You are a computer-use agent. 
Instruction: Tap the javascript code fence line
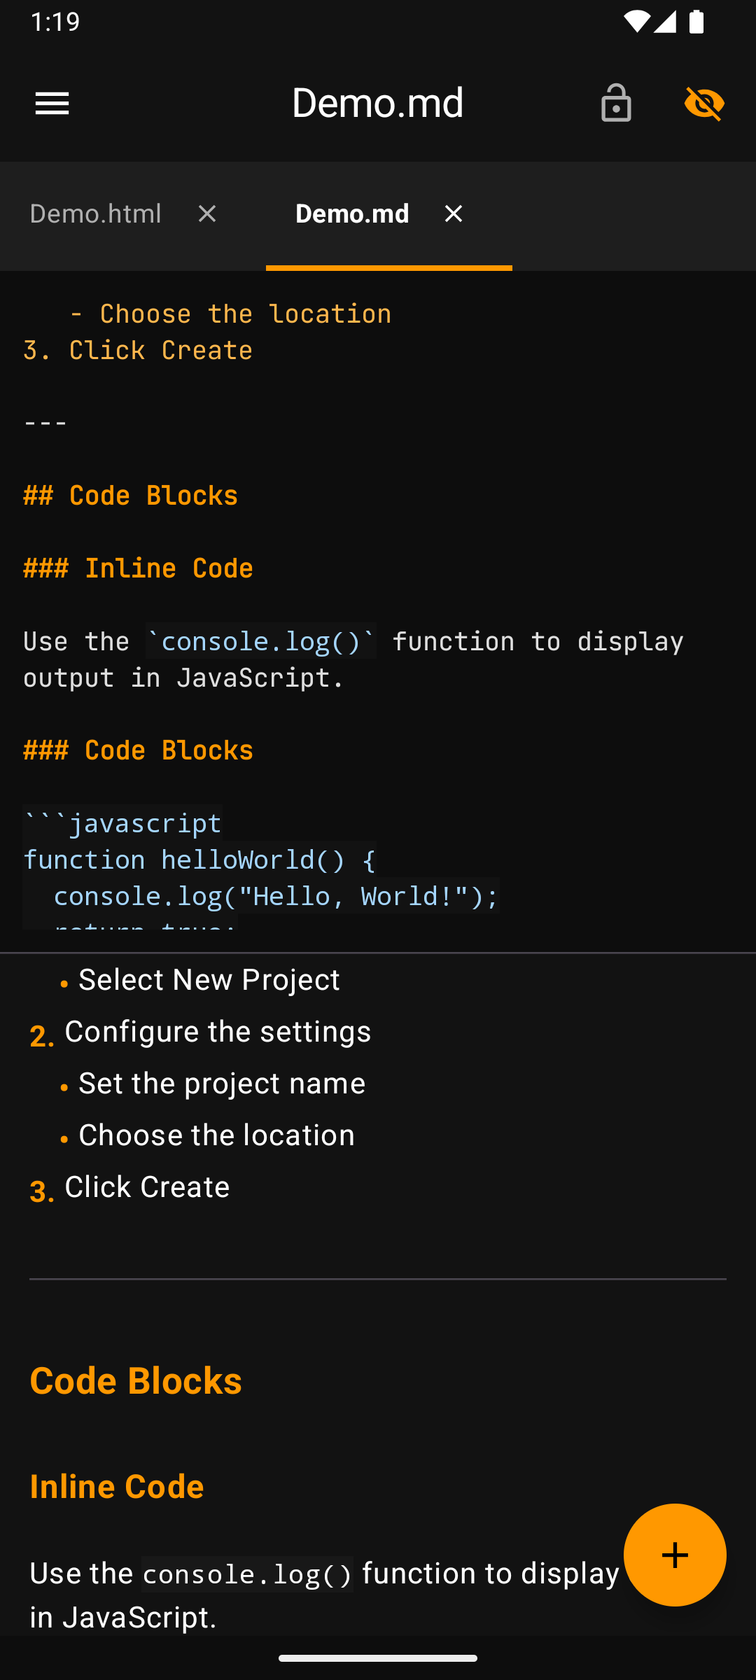(x=122, y=823)
